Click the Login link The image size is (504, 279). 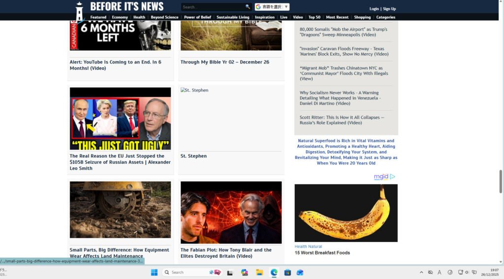click(374, 9)
